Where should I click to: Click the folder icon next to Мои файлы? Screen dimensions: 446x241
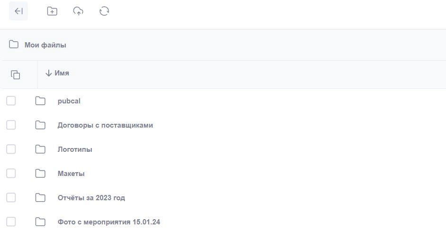pos(14,45)
